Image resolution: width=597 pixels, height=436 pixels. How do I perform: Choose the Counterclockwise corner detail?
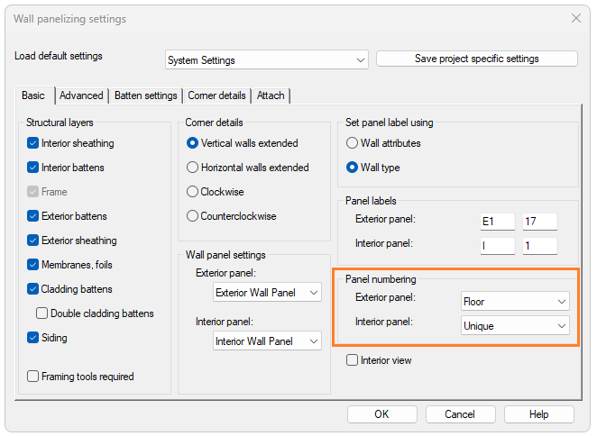coord(192,216)
